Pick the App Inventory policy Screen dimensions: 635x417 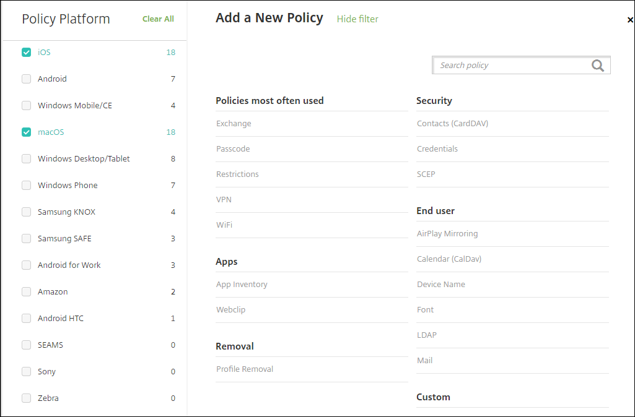point(242,285)
